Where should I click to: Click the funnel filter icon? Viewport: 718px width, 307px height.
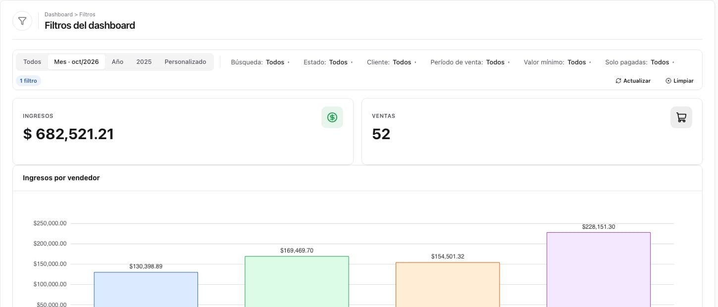(x=22, y=21)
